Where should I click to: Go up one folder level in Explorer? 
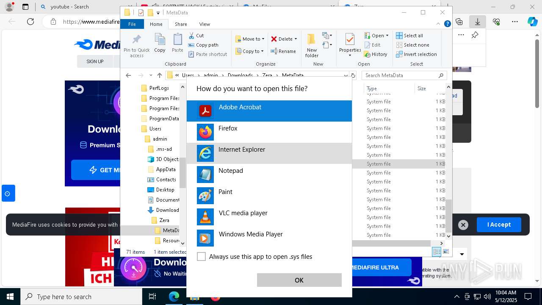[159, 75]
